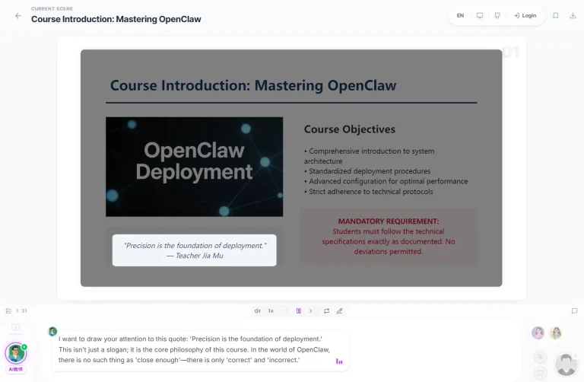Open the chat panel icon
Screen dimensions: 584x382
(574, 310)
